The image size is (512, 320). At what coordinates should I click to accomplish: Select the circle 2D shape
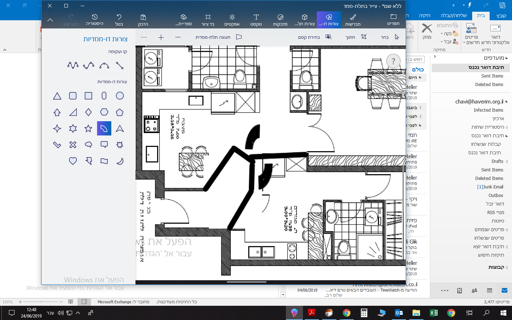pyautogui.click(x=120, y=96)
